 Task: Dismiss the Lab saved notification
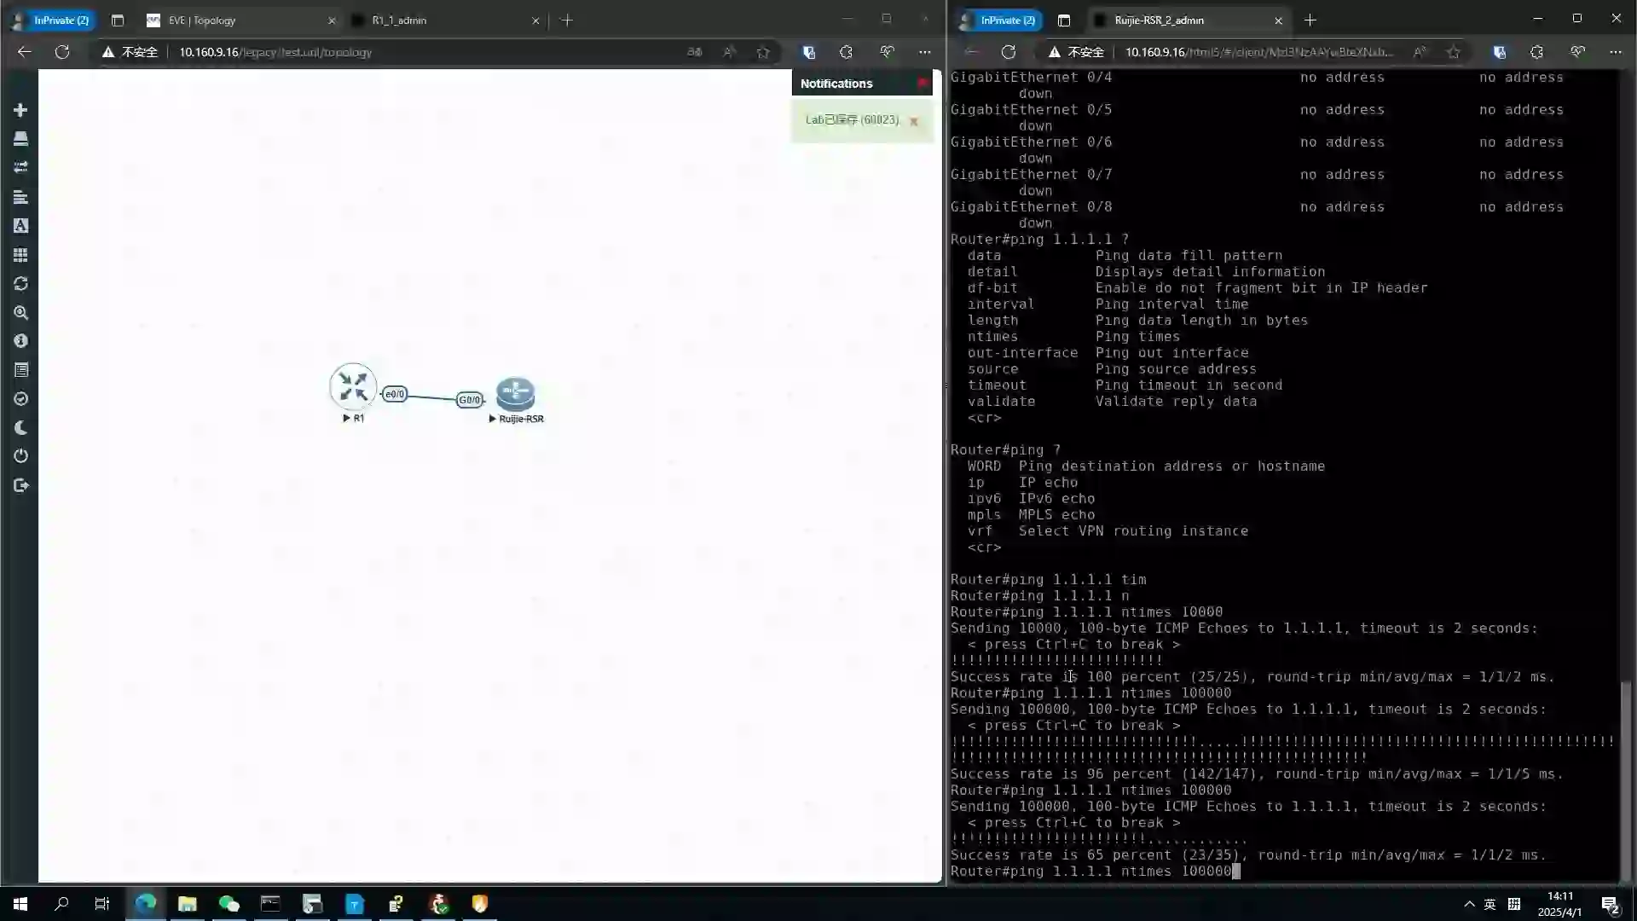(x=914, y=121)
